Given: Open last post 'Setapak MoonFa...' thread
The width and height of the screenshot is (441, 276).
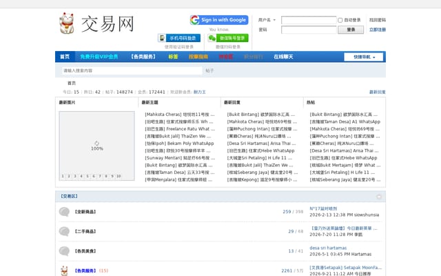Looking at the screenshot, I should [x=346, y=268].
